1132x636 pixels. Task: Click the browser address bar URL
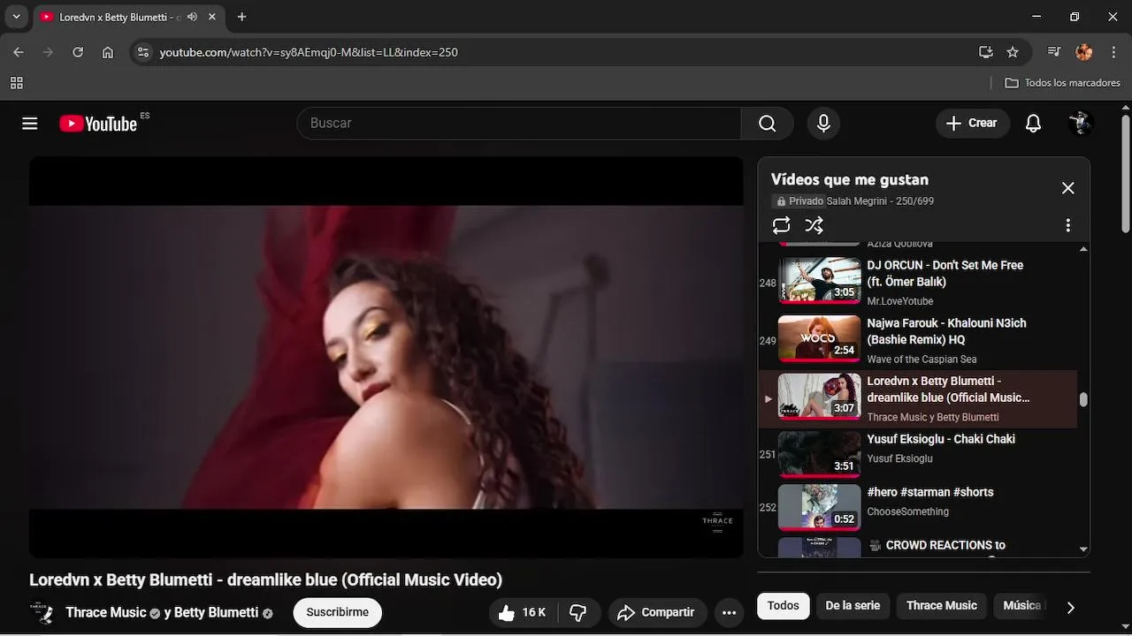(309, 52)
